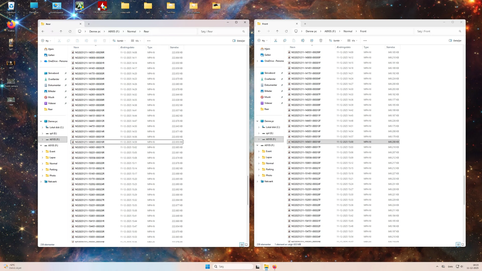Screen dimensions: 482x271
Task: Click the vertical scrollbar in Front window
Action: coord(464,190)
